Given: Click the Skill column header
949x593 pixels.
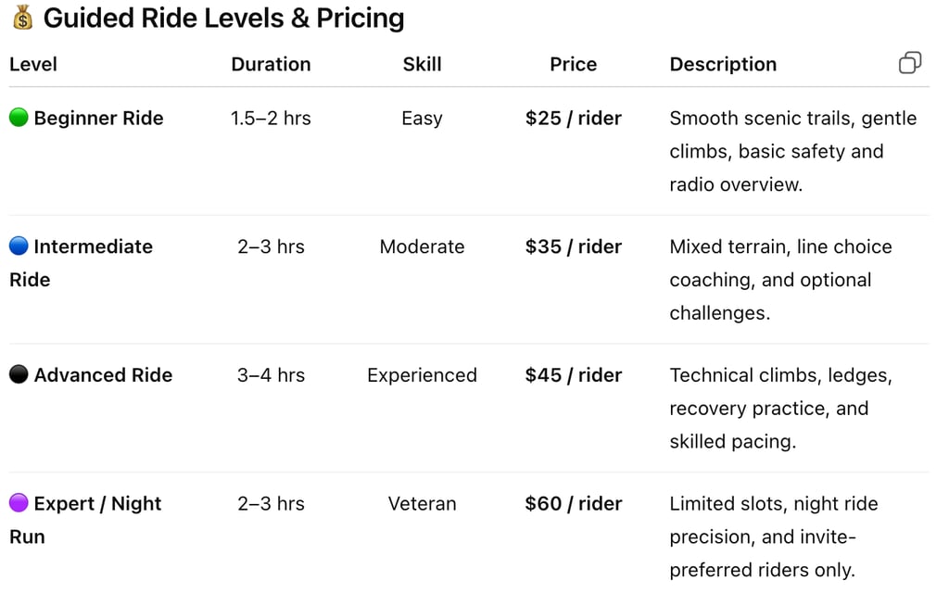Looking at the screenshot, I should [422, 64].
